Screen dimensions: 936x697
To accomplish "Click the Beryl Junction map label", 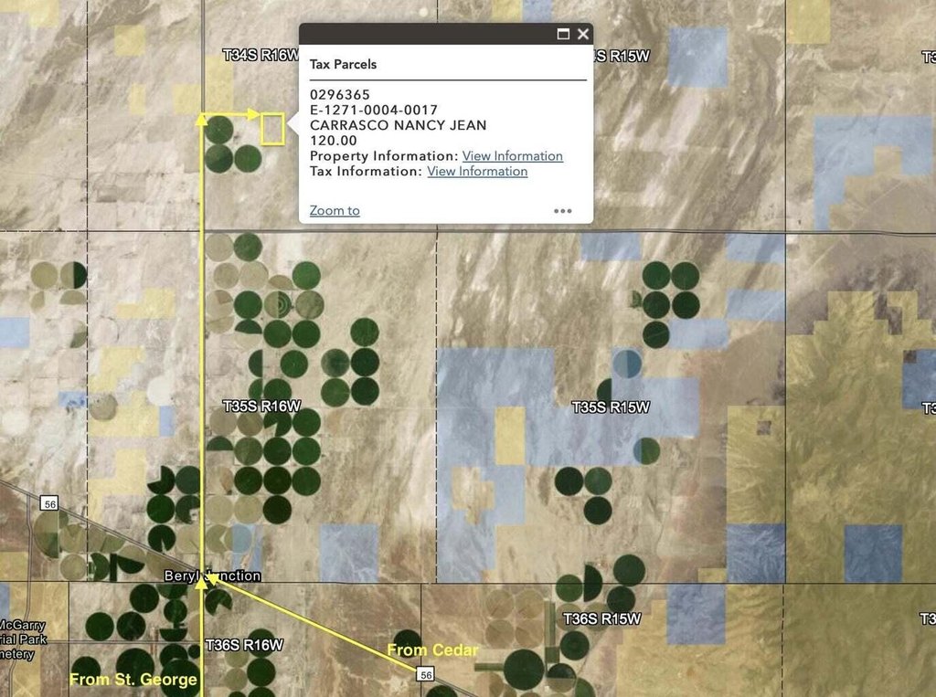I will pyautogui.click(x=212, y=576).
